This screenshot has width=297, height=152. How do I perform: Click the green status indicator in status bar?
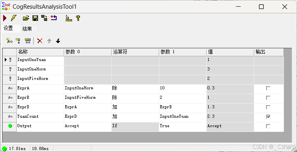[4, 148]
